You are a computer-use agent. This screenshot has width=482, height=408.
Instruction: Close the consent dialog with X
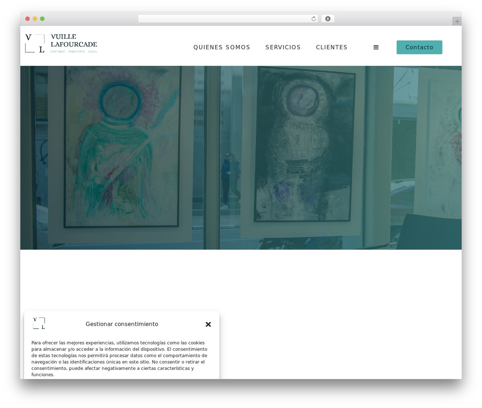(208, 324)
